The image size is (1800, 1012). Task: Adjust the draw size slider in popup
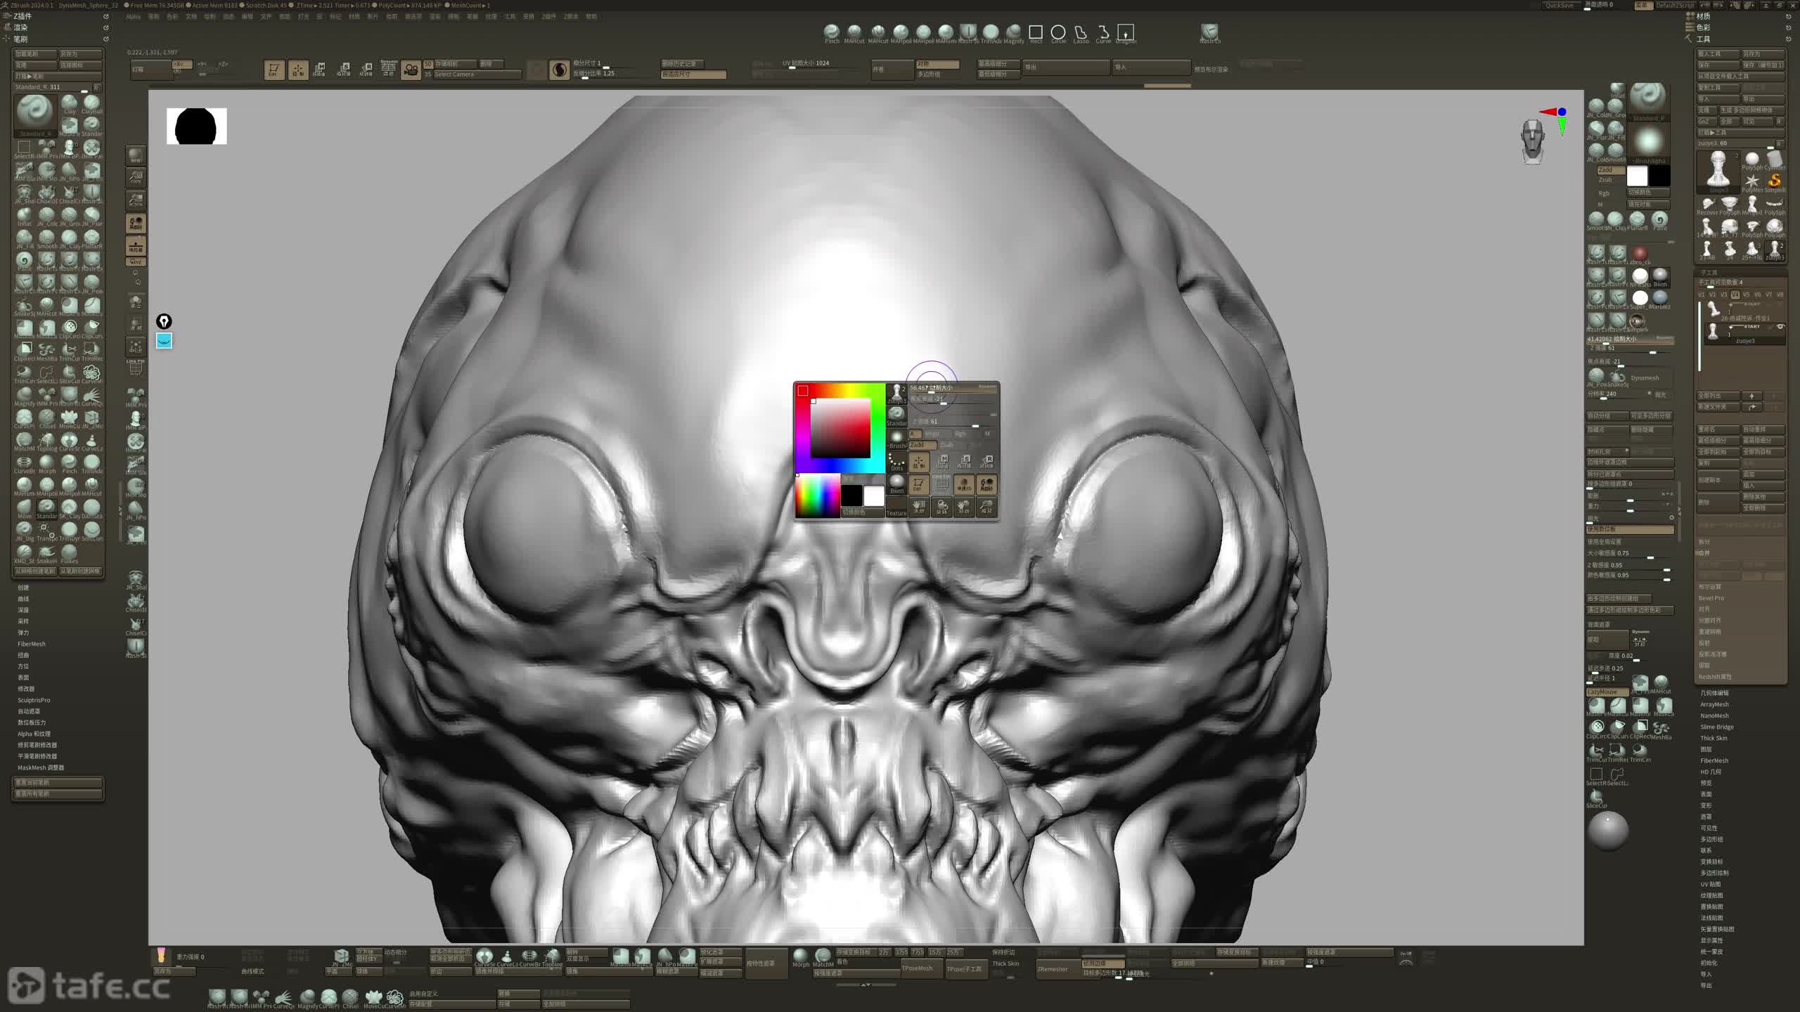pyautogui.click(x=953, y=387)
